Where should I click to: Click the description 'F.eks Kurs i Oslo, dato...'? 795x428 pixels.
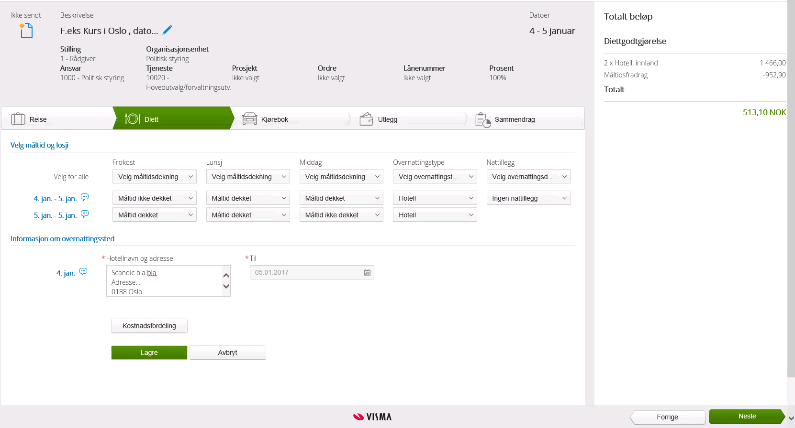(109, 31)
